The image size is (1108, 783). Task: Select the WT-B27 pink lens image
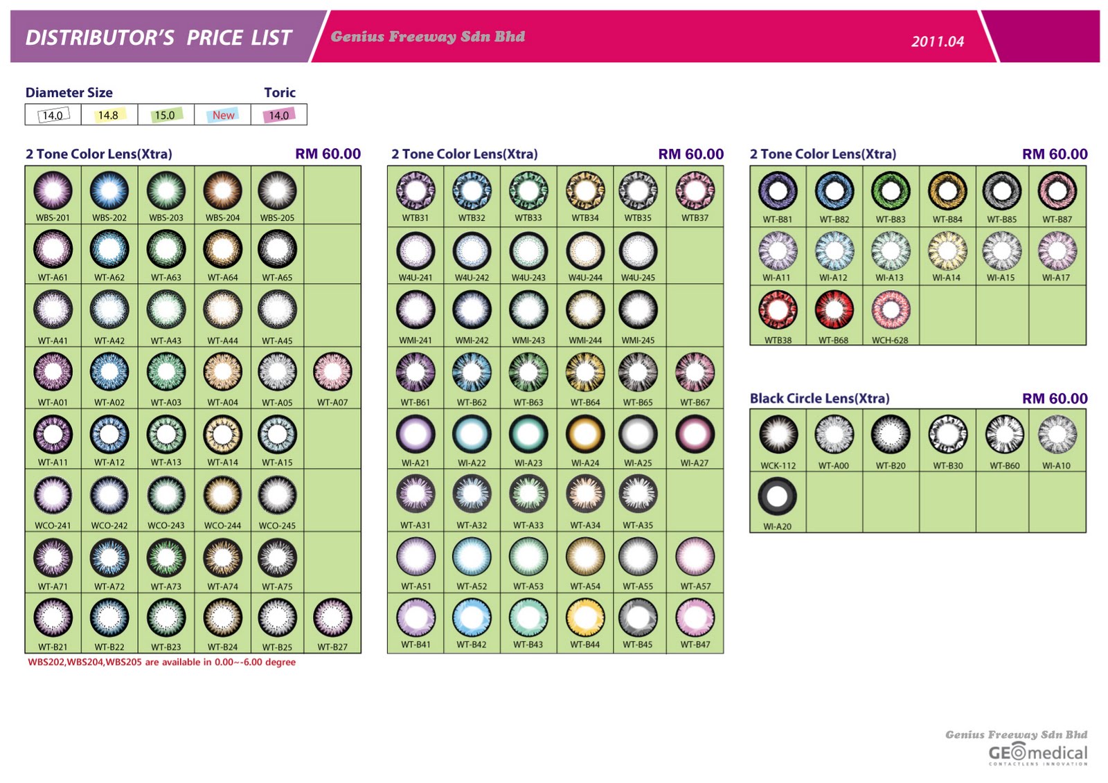click(x=332, y=617)
